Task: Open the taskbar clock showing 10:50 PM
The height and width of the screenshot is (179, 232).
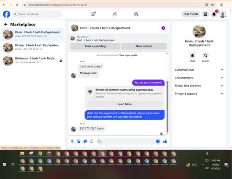Action: point(216,165)
